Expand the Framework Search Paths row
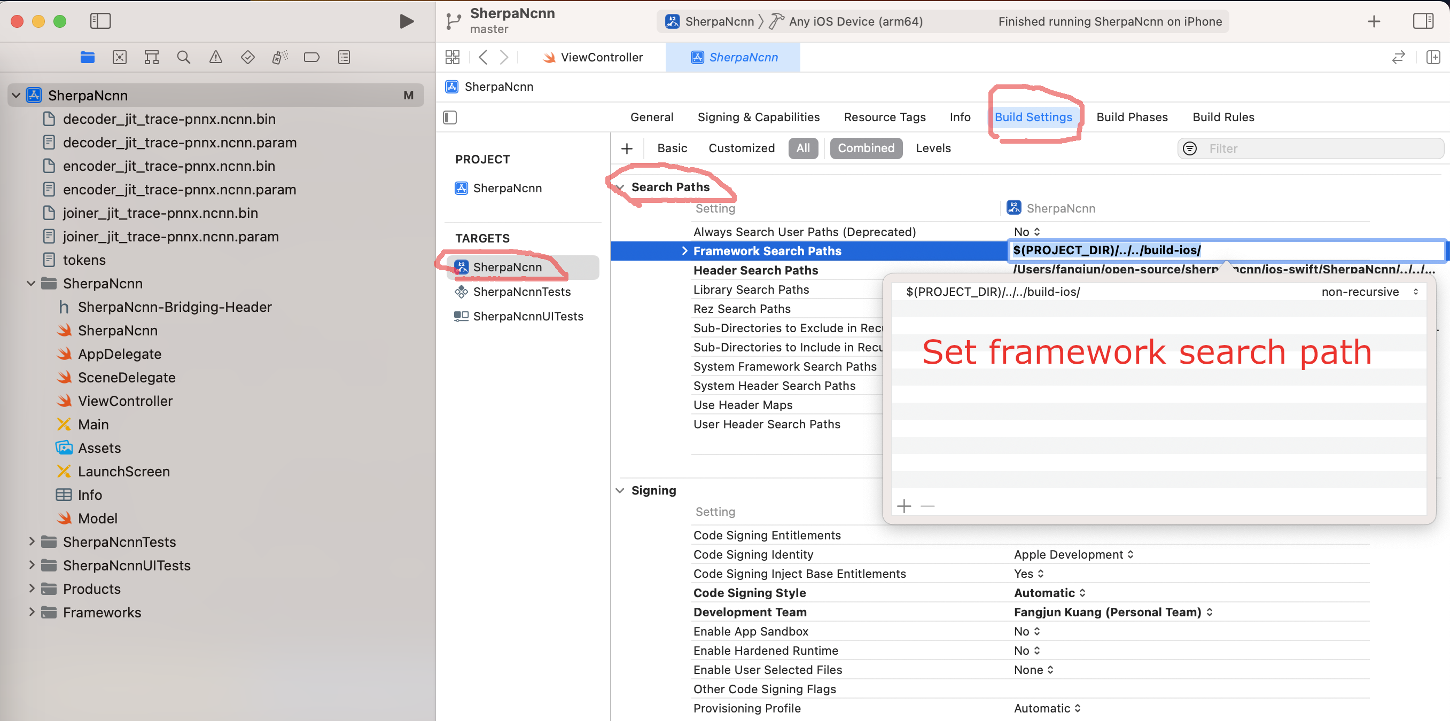The image size is (1450, 721). 684,251
